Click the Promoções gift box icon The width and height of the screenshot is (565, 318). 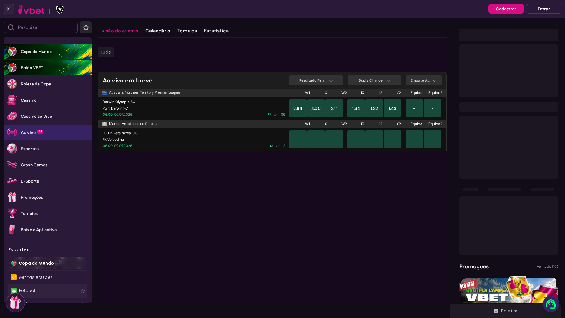[12, 197]
